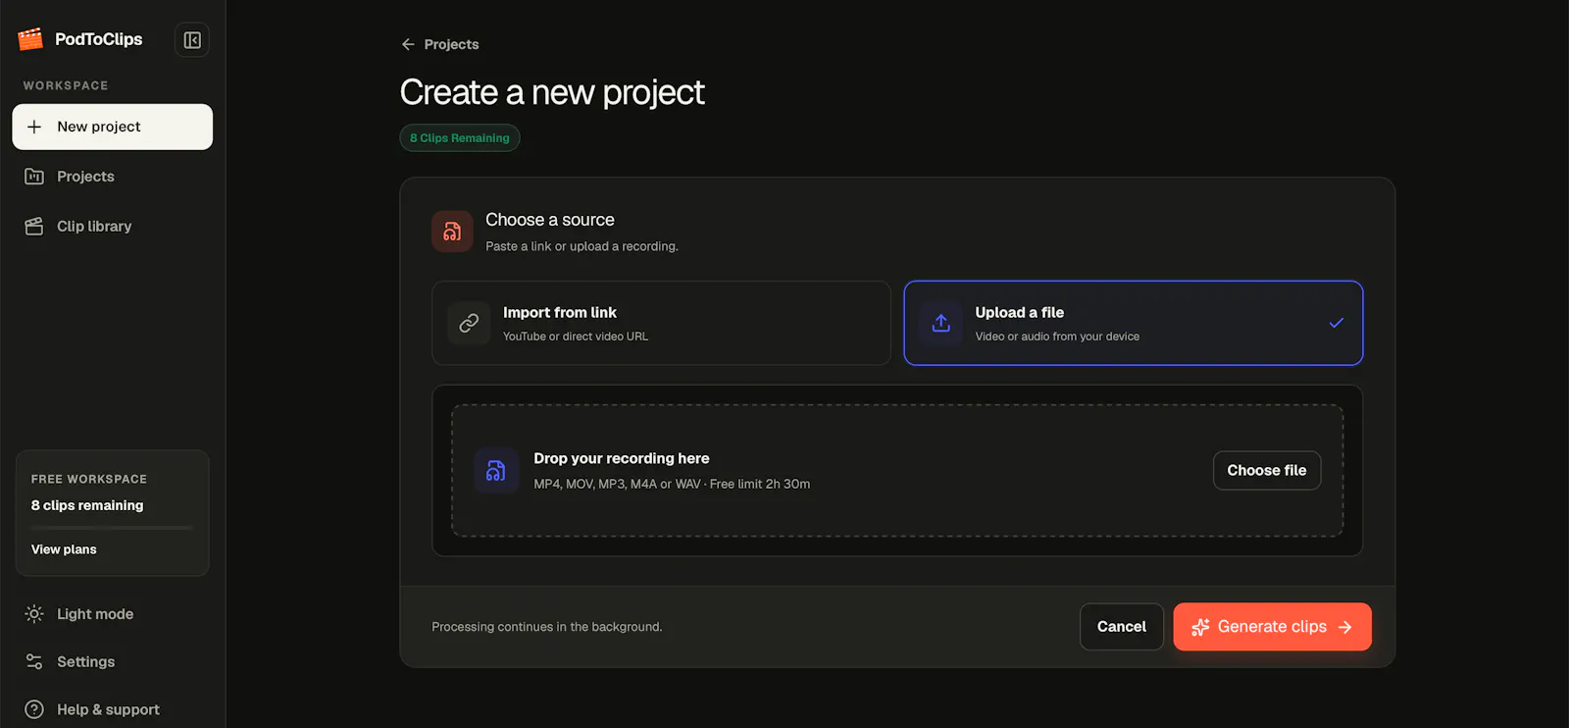
Task: Click the back arrow next to Projects
Action: (408, 44)
